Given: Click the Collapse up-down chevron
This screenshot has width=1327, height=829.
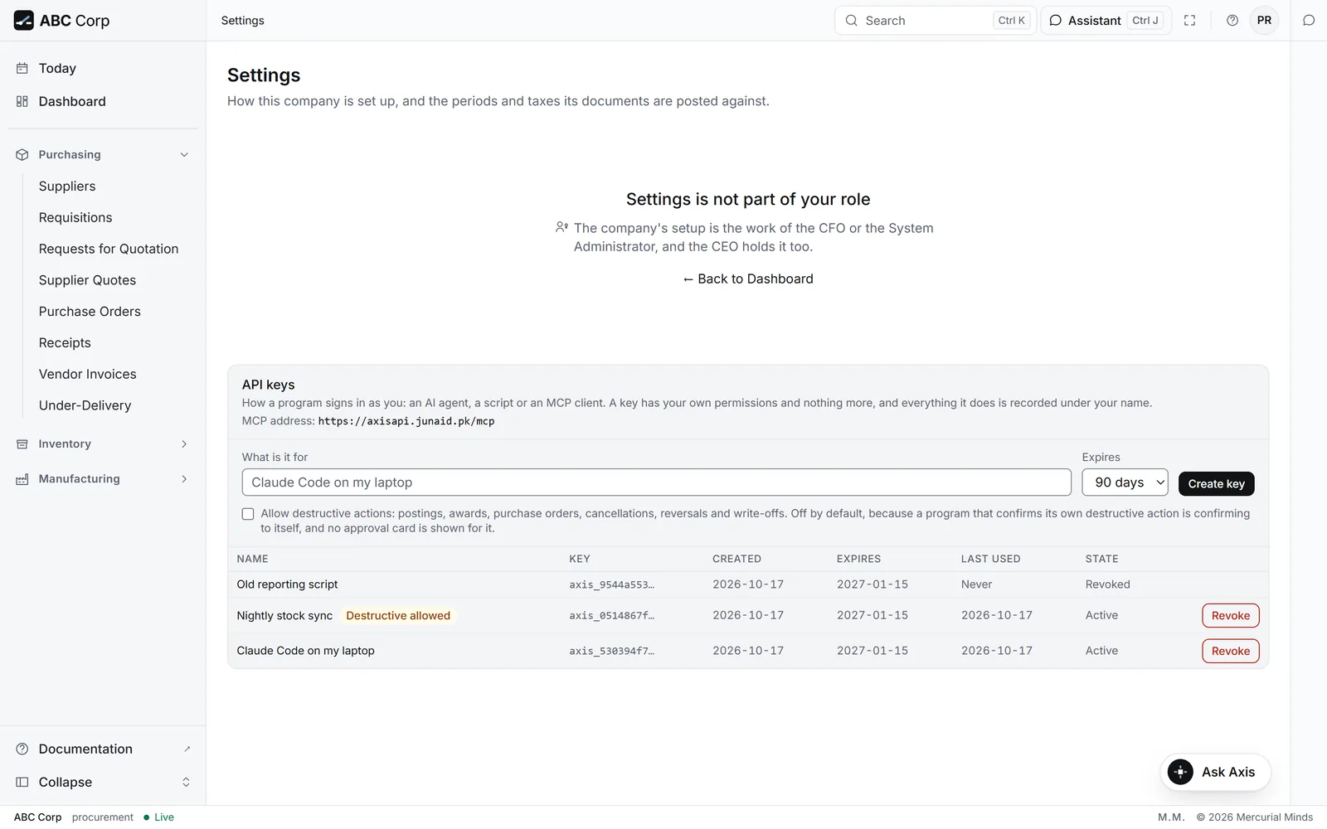Looking at the screenshot, I should point(186,783).
